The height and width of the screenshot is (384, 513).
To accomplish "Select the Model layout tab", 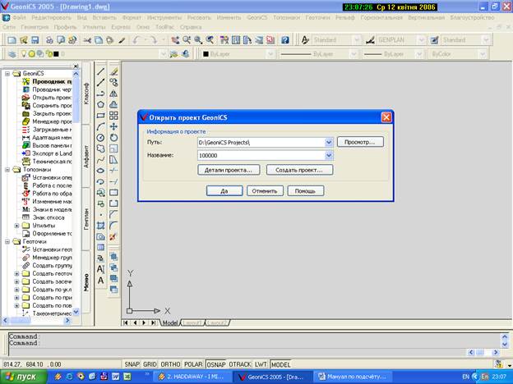I will coord(170,322).
